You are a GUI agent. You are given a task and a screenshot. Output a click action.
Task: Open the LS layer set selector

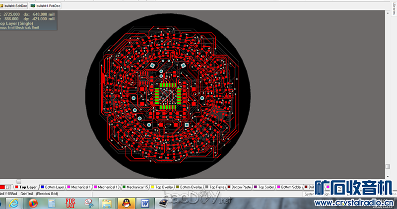(x=8, y=187)
